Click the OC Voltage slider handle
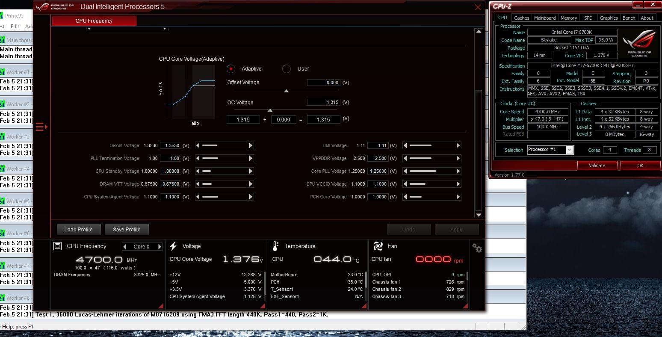Screen dimensions: 662x337 [x=270, y=110]
